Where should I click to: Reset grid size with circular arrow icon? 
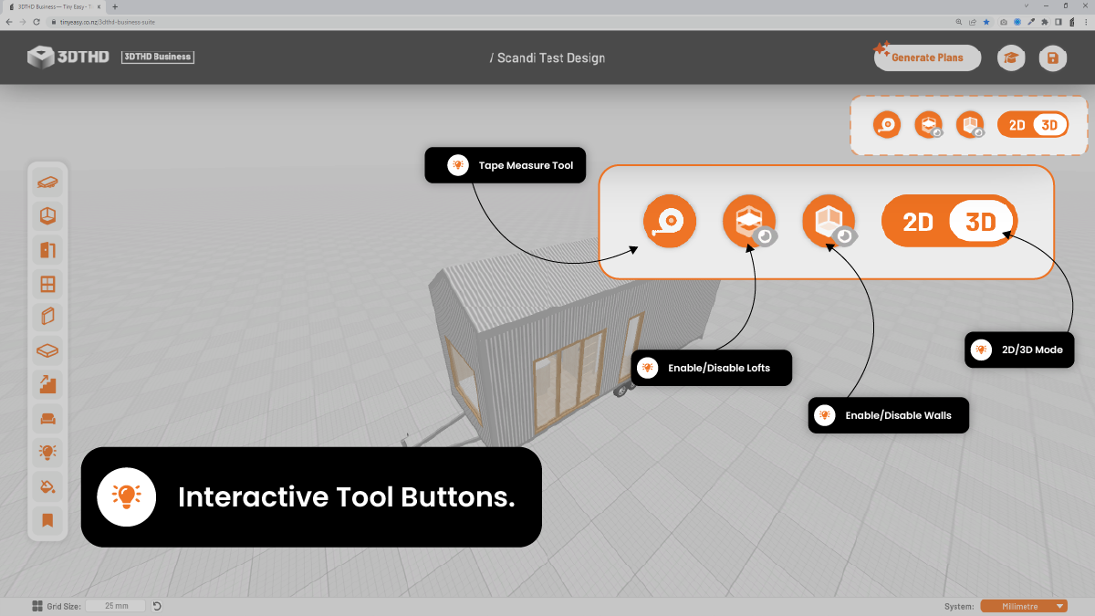[157, 606]
